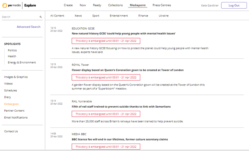Select Embargoes in sidebar

(x=12, y=104)
